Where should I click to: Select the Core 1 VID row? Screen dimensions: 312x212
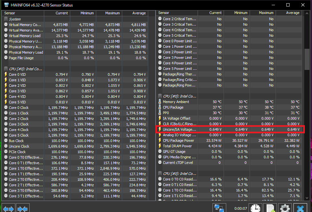point(75,80)
